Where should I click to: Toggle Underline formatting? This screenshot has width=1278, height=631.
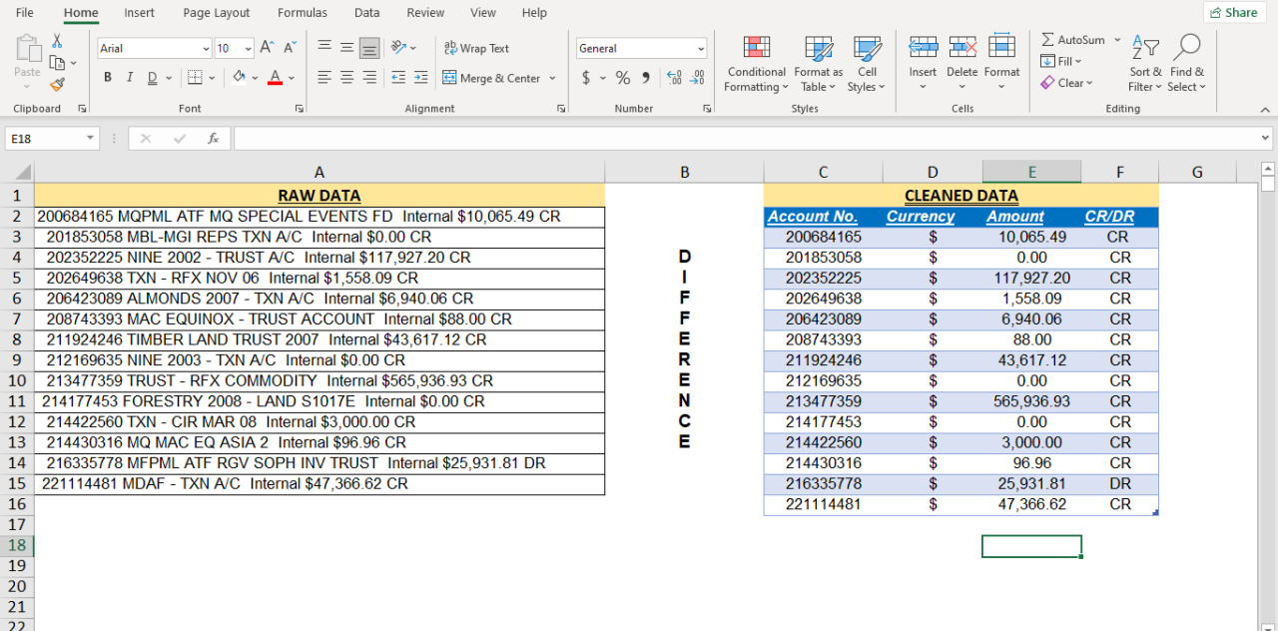pyautogui.click(x=152, y=78)
